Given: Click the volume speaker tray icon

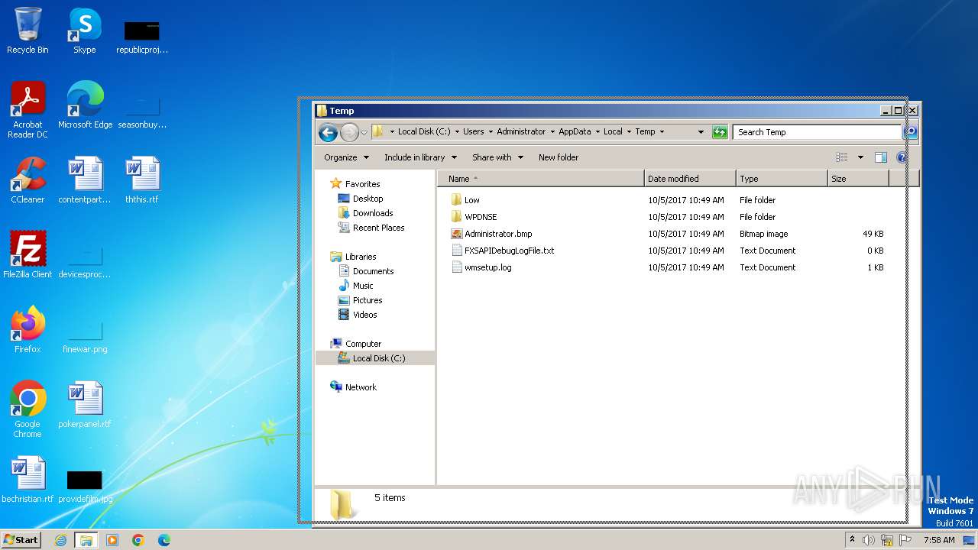Looking at the screenshot, I should 869,540.
